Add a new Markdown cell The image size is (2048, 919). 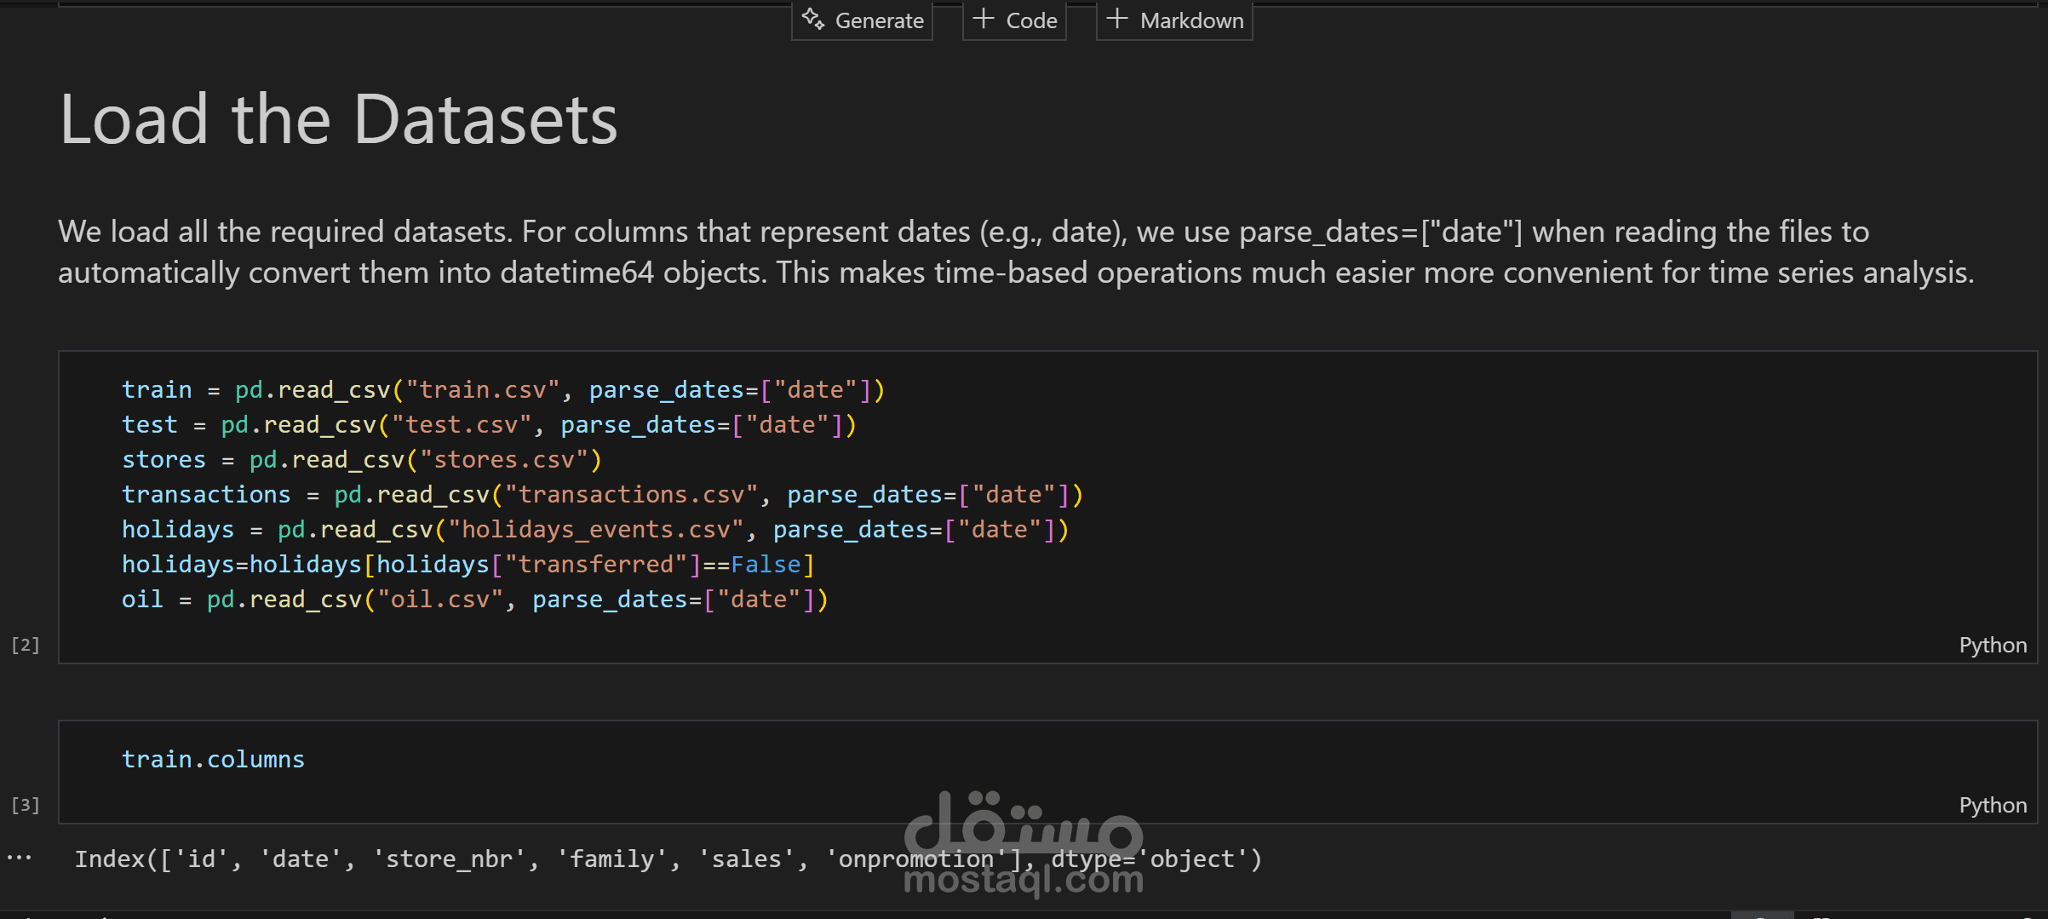click(x=1175, y=20)
